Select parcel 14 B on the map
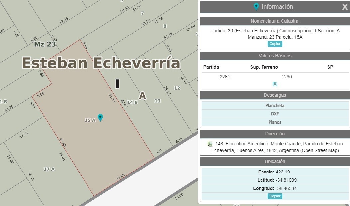 (x=132, y=102)
